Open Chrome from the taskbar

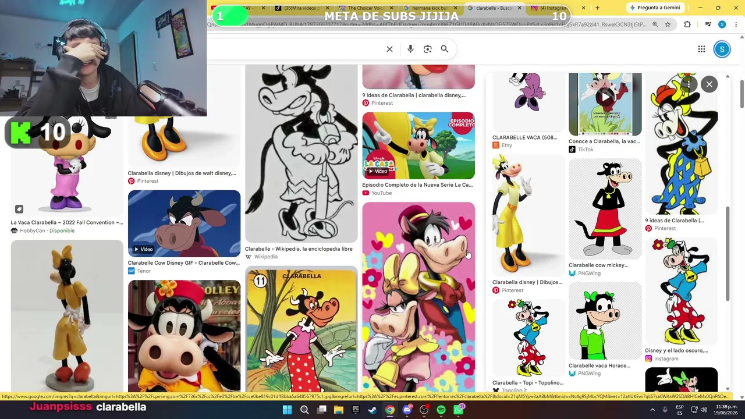pyautogui.click(x=390, y=410)
